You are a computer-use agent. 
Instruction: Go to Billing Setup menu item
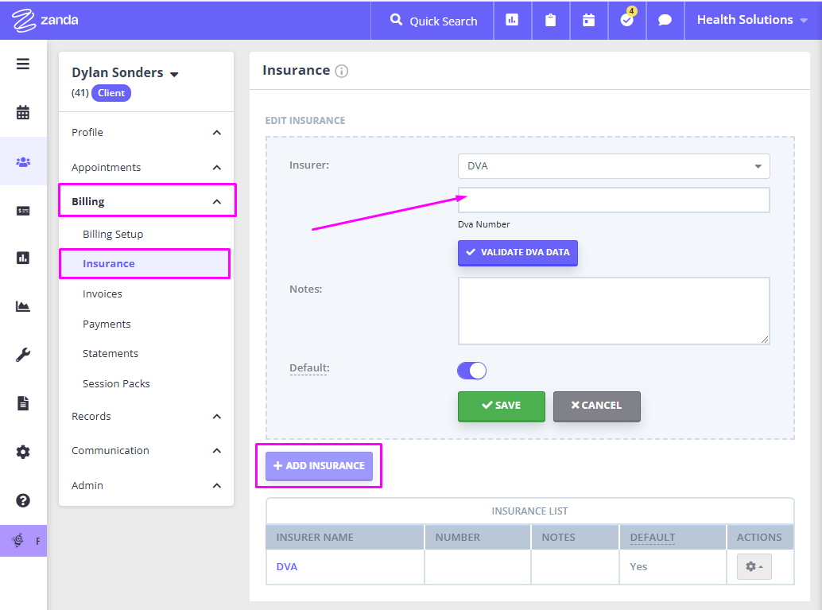pyautogui.click(x=113, y=235)
